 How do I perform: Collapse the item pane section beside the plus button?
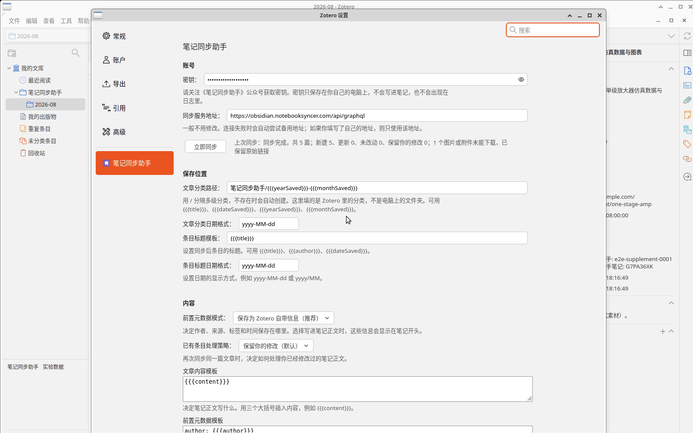tap(671, 331)
